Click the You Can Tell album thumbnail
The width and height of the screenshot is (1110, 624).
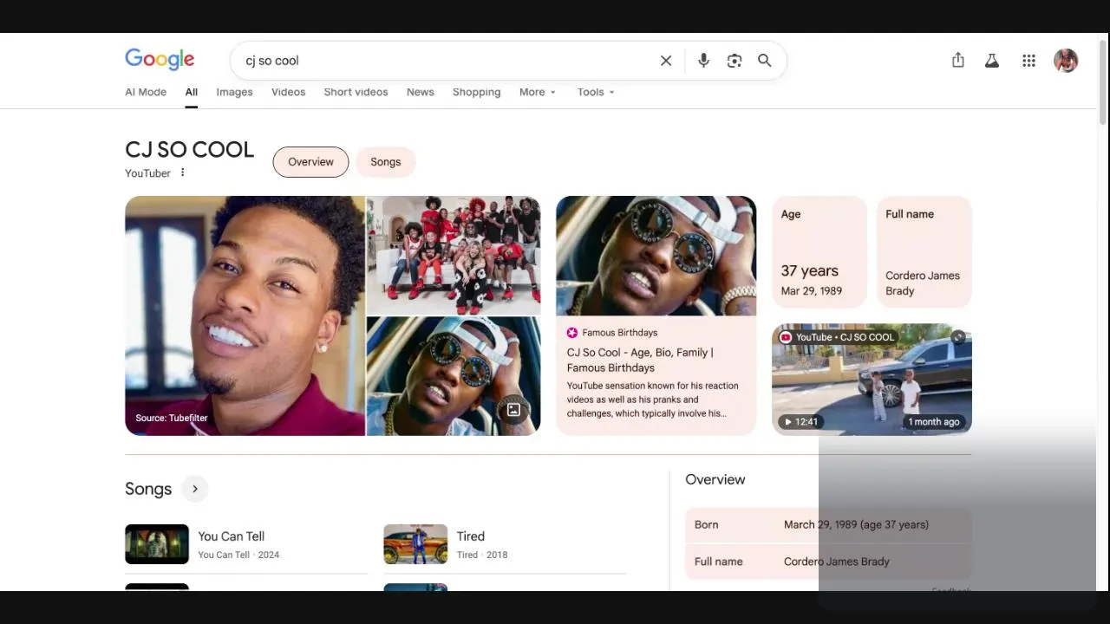coord(157,544)
